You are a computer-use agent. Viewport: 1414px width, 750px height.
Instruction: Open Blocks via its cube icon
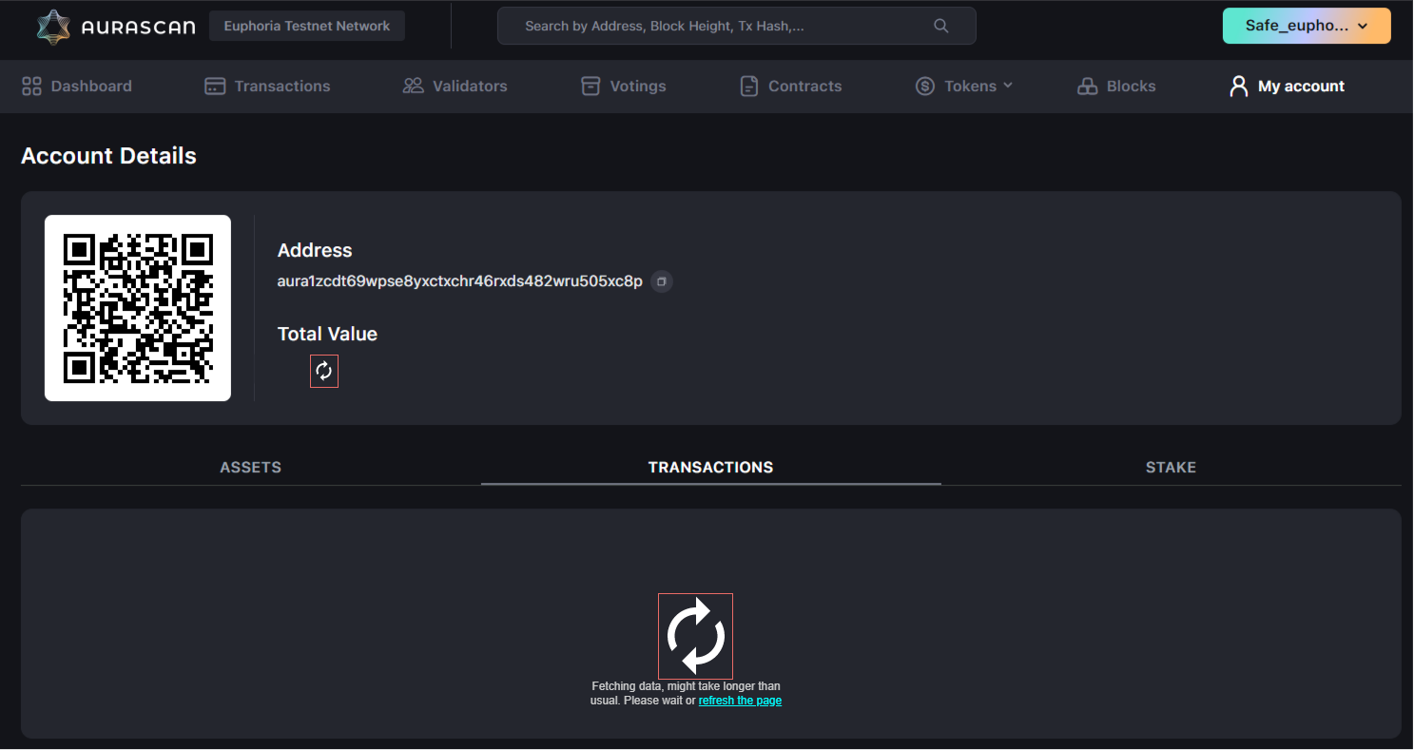[x=1086, y=86]
